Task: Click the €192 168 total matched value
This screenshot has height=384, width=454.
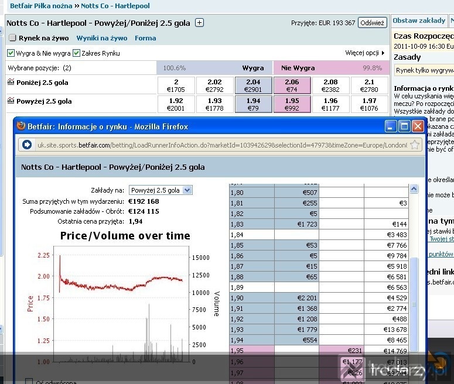Action: click(144, 201)
